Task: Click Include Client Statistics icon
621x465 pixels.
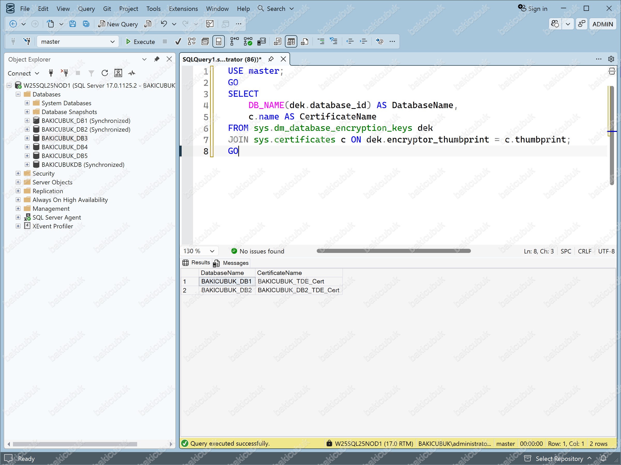Action: click(x=261, y=42)
